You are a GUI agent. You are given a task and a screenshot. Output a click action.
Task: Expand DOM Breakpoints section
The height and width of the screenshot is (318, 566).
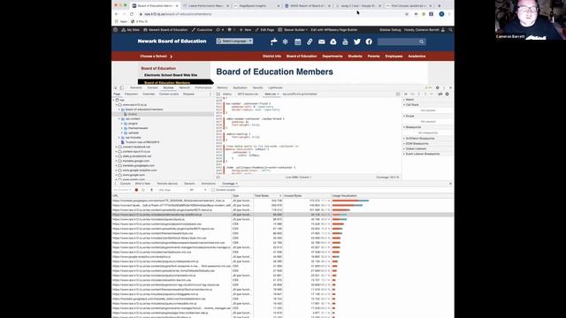pyautogui.click(x=417, y=143)
